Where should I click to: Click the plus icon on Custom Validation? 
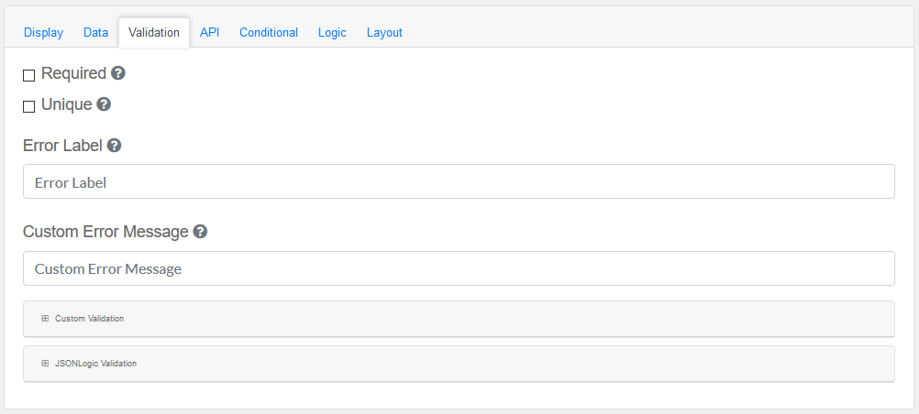coord(45,319)
